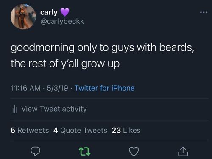212x159 pixels.
Task: Open the carly display name
Action: coord(49,12)
